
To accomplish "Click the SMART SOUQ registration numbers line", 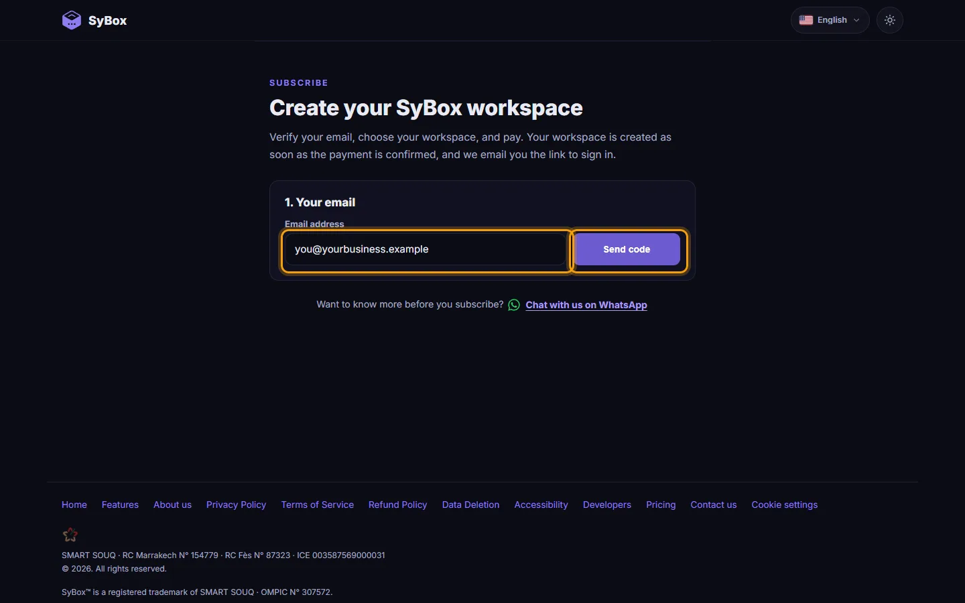I will pos(223,555).
